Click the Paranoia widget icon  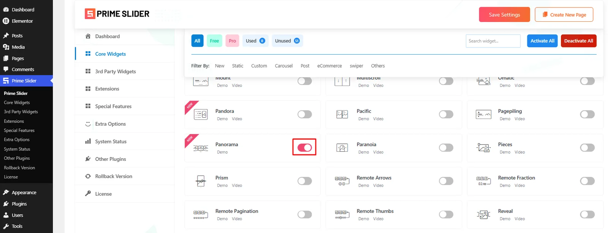tap(342, 148)
